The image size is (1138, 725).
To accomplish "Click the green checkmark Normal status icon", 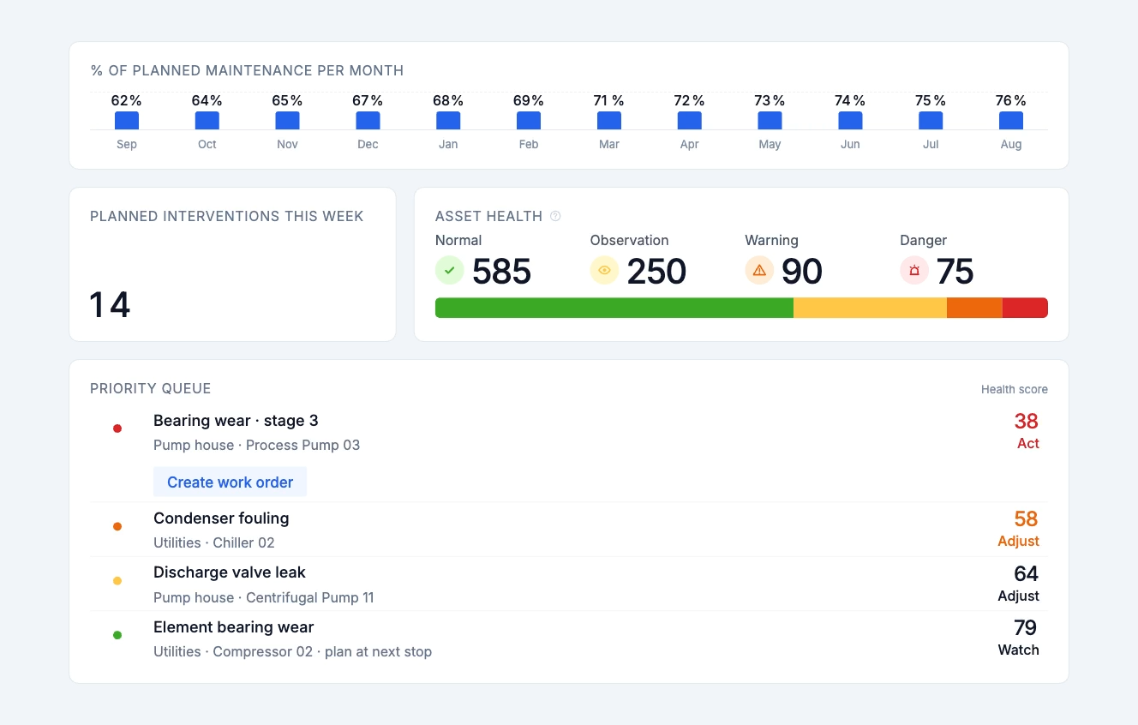I will (450, 271).
